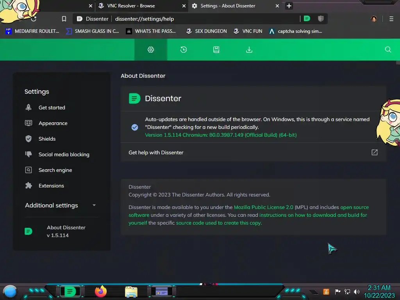Viewport: 400px width, 300px height.
Task: Click the update status checkmark icon
Action: pos(135,127)
